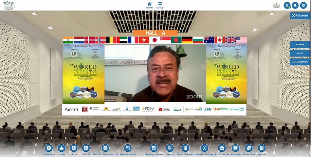Click the Guide label in top navigation
Image resolution: width=311 pixels, height=157 pixels.
[160, 8]
